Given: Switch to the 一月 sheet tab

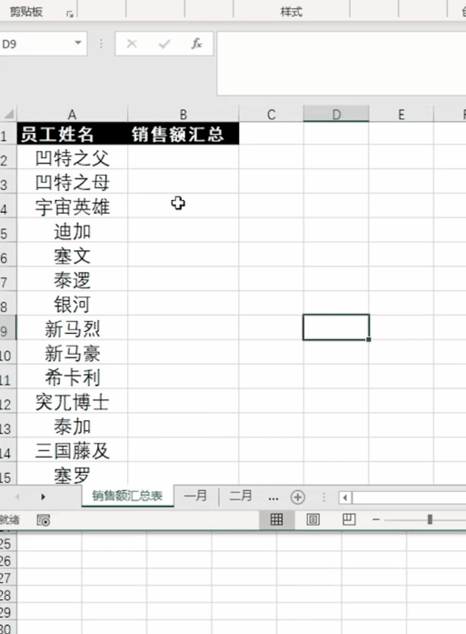Looking at the screenshot, I should pyautogui.click(x=195, y=496).
